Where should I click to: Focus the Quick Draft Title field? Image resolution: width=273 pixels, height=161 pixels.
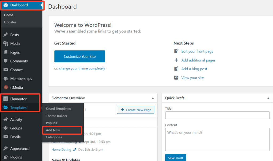(217, 115)
